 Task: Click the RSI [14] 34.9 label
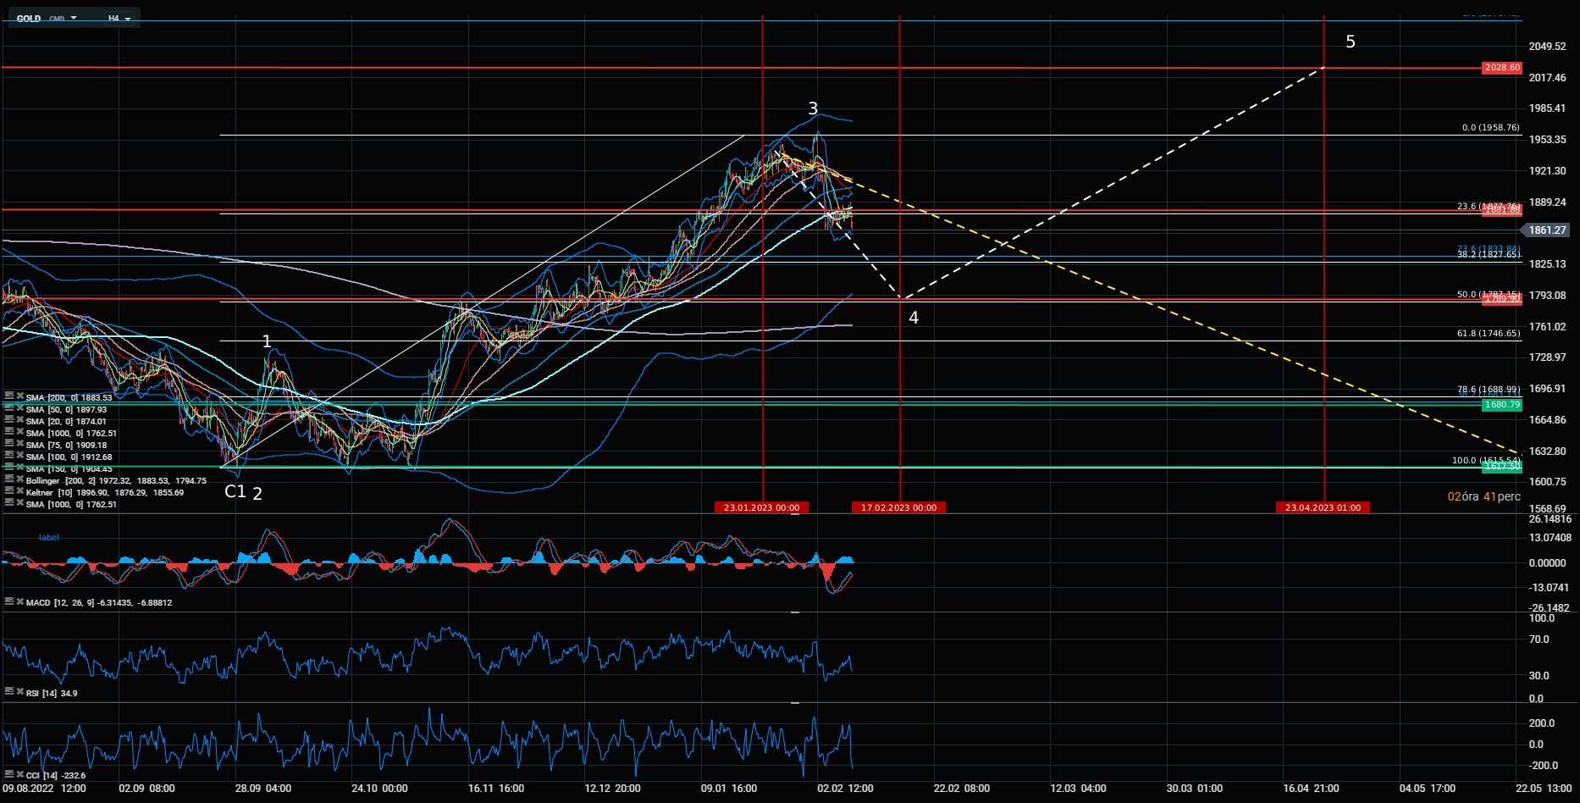(x=52, y=693)
